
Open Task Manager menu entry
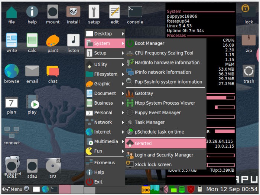coord(166,122)
